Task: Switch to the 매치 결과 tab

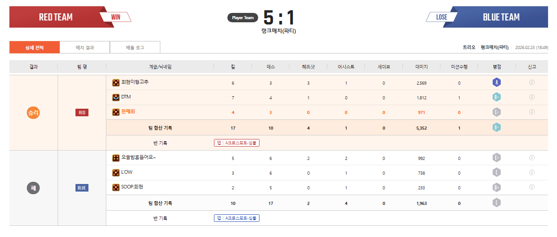Action: [84, 47]
